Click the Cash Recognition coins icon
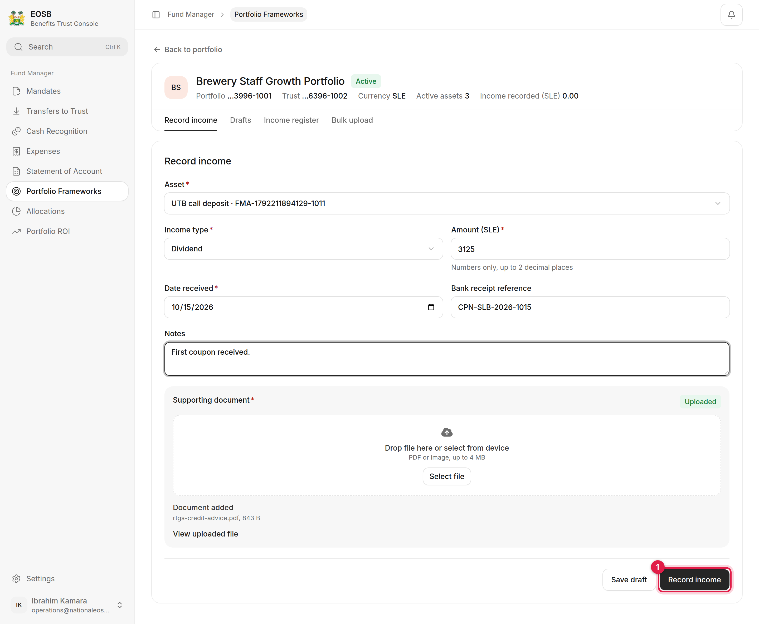Viewport: 759px width, 624px height. 16,131
